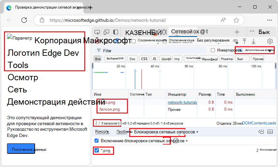Screen dimensions: 278x167
Task: Filter requests by Розетка type
Action: (x=227, y=59)
